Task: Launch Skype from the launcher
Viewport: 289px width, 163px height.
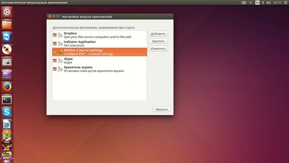Action: (x=7, y=112)
